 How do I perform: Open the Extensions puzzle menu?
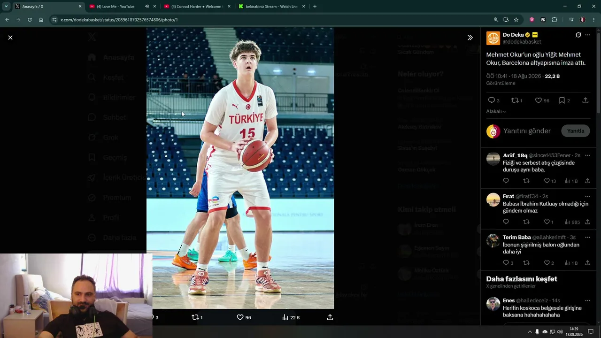click(555, 20)
